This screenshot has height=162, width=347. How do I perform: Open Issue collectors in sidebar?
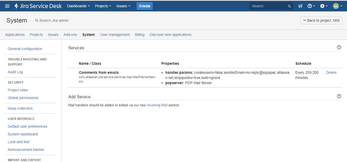(20, 108)
